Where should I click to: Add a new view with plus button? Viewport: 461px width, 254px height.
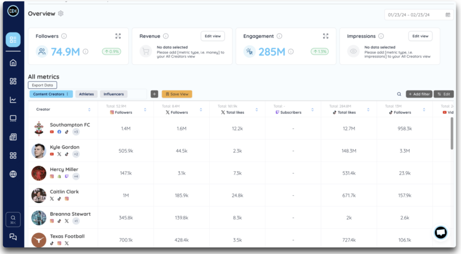[x=154, y=94]
